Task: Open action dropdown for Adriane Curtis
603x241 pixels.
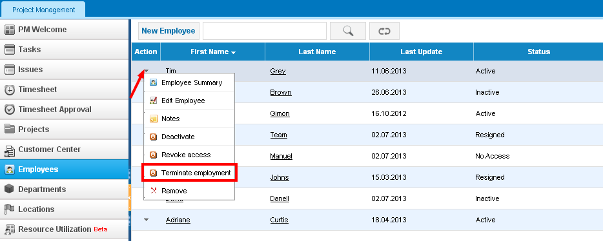Action: pos(146,220)
